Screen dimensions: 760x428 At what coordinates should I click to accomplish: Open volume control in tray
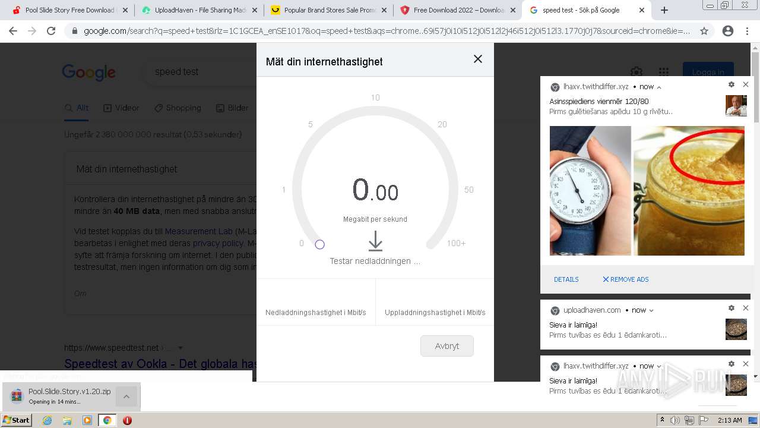675,420
